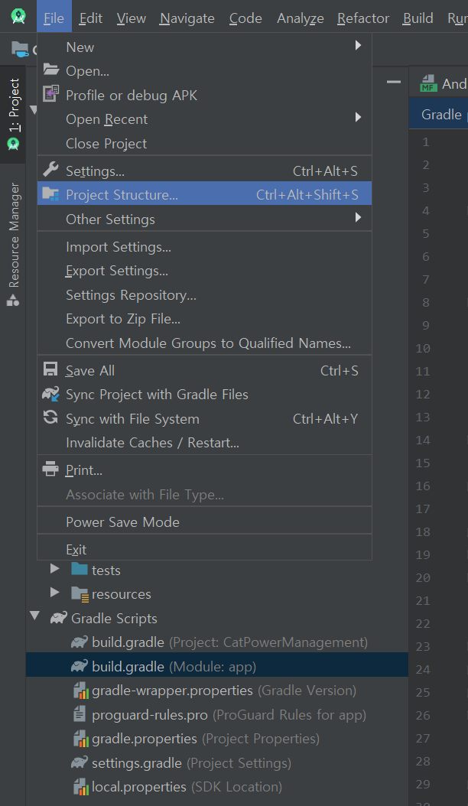Click the Save All floppy disk icon
The image size is (468, 806).
50,370
